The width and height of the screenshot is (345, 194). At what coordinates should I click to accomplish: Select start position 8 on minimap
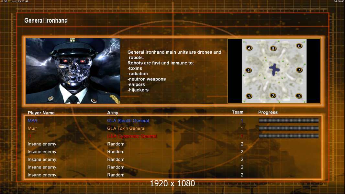299,96
